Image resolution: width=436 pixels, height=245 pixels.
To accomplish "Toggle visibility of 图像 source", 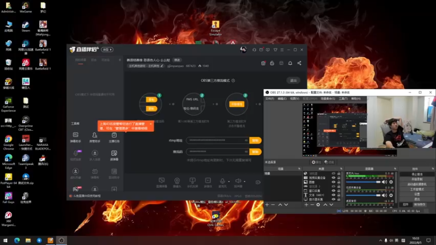I will tap(334, 182).
